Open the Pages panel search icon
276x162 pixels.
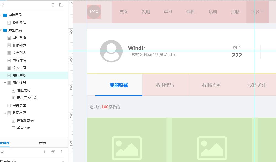2,5
